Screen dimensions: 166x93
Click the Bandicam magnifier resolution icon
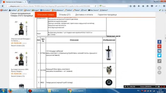coord(128,87)
